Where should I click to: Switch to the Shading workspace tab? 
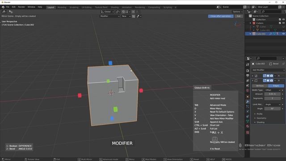pyautogui.click(x=115, y=7)
